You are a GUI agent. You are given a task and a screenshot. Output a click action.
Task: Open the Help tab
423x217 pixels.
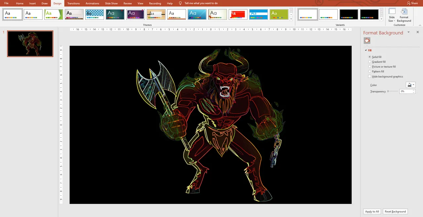click(170, 3)
